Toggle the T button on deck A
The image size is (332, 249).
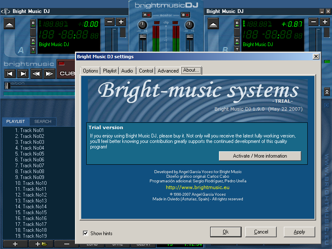[33, 50]
